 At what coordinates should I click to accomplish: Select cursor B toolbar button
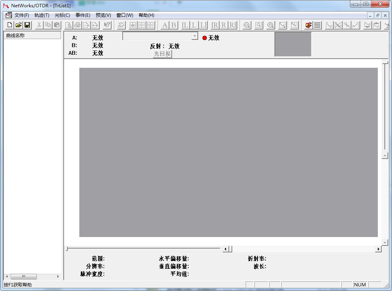coord(174,25)
